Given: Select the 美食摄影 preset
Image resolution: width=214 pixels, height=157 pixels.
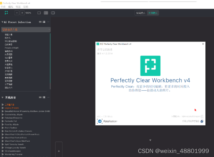Looking at the screenshot, I should (9, 78).
